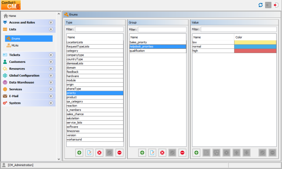This screenshot has width=282, height=169.
Task: Go to Home in navigation
Action: [12, 16]
